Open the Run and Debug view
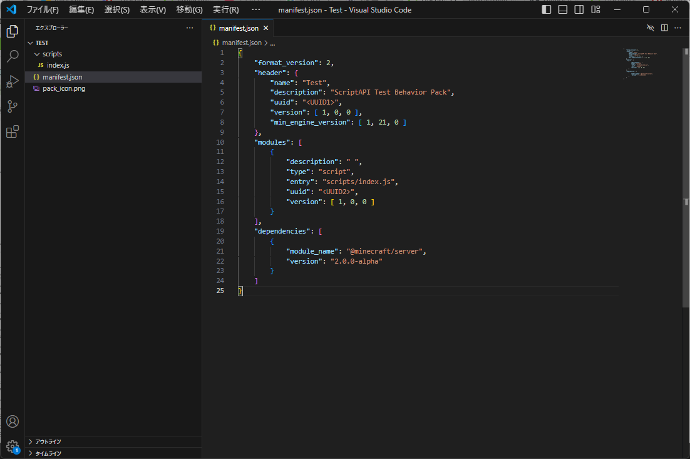 point(12,81)
